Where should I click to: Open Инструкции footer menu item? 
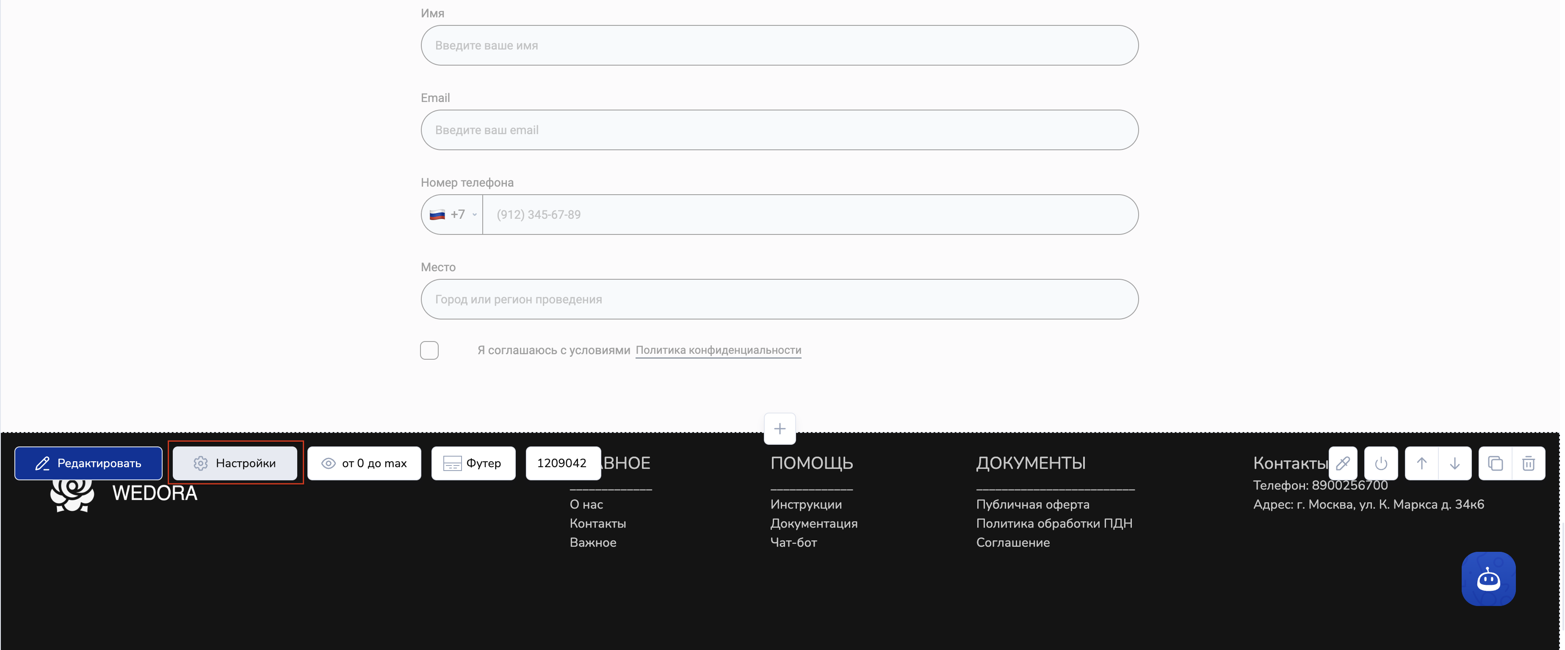coord(806,504)
